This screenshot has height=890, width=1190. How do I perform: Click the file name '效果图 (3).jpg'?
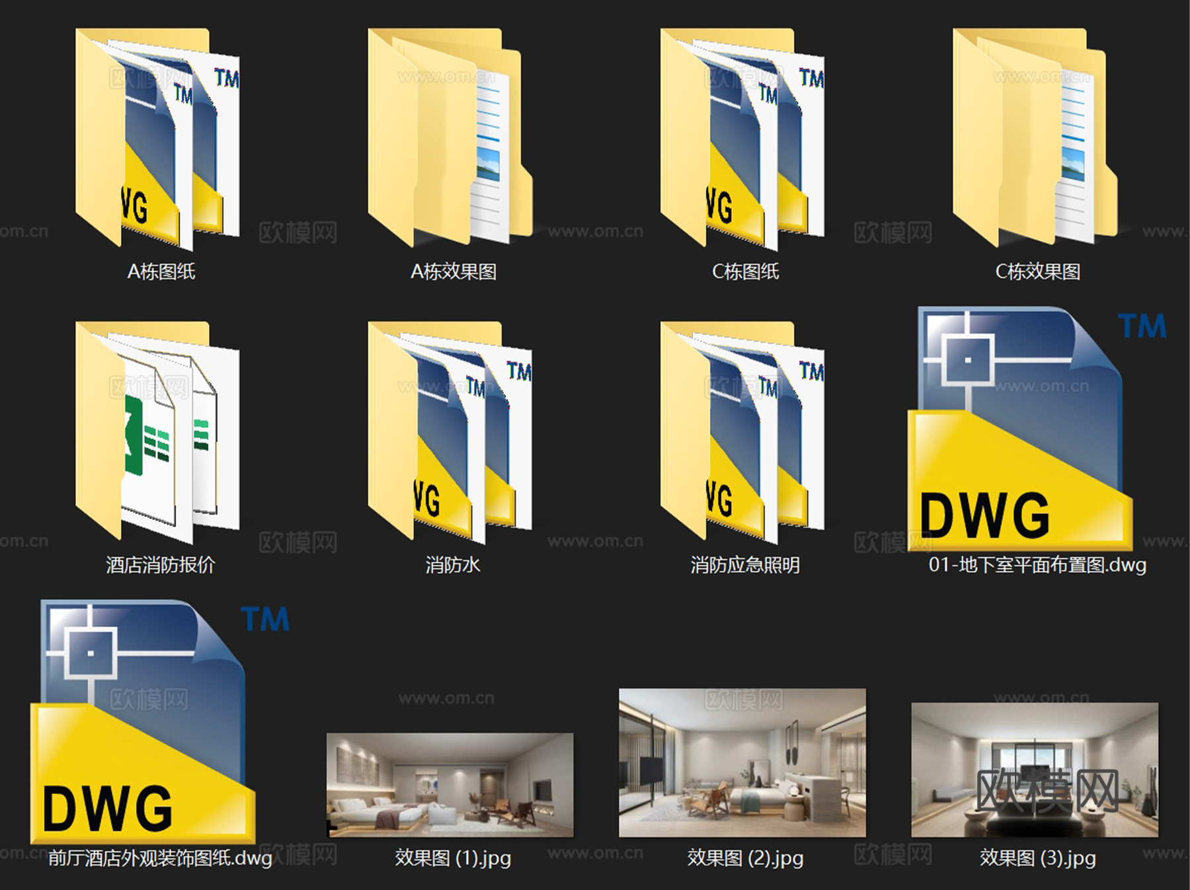point(1038,858)
